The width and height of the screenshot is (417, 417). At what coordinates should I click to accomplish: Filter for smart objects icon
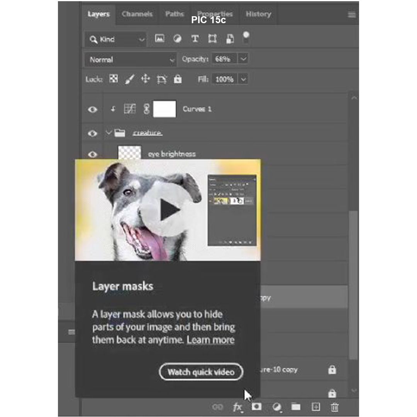[x=230, y=39]
